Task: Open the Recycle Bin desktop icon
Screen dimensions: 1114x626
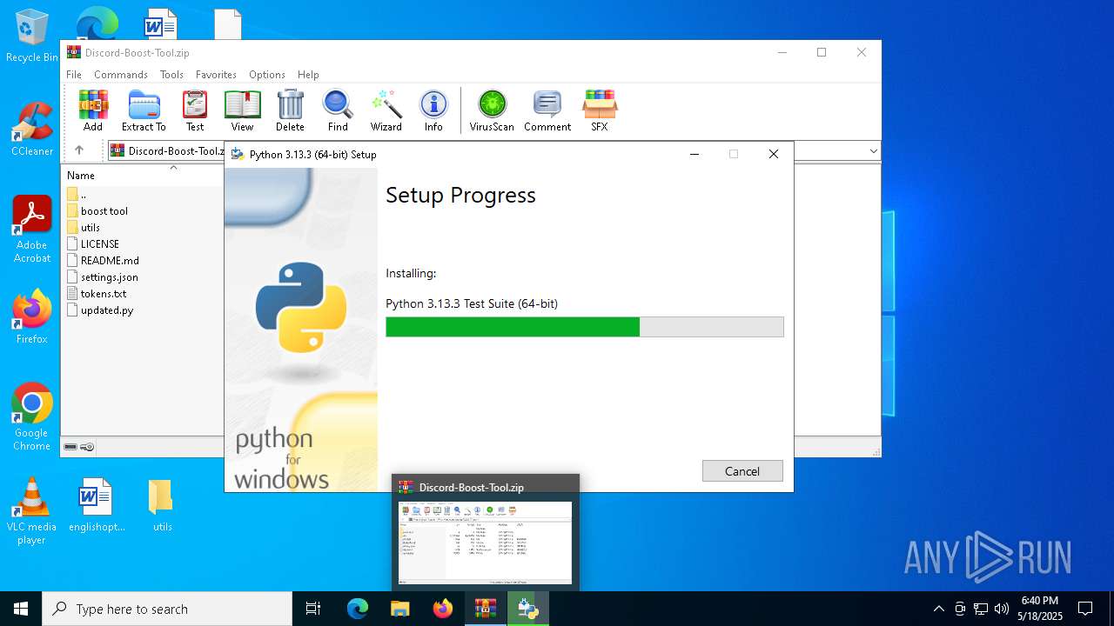Action: click(31, 36)
